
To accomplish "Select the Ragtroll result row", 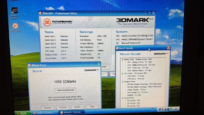I will point(134,95).
